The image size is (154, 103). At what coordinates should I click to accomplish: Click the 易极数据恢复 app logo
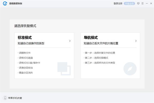pyautogui.click(x=5, y=3)
